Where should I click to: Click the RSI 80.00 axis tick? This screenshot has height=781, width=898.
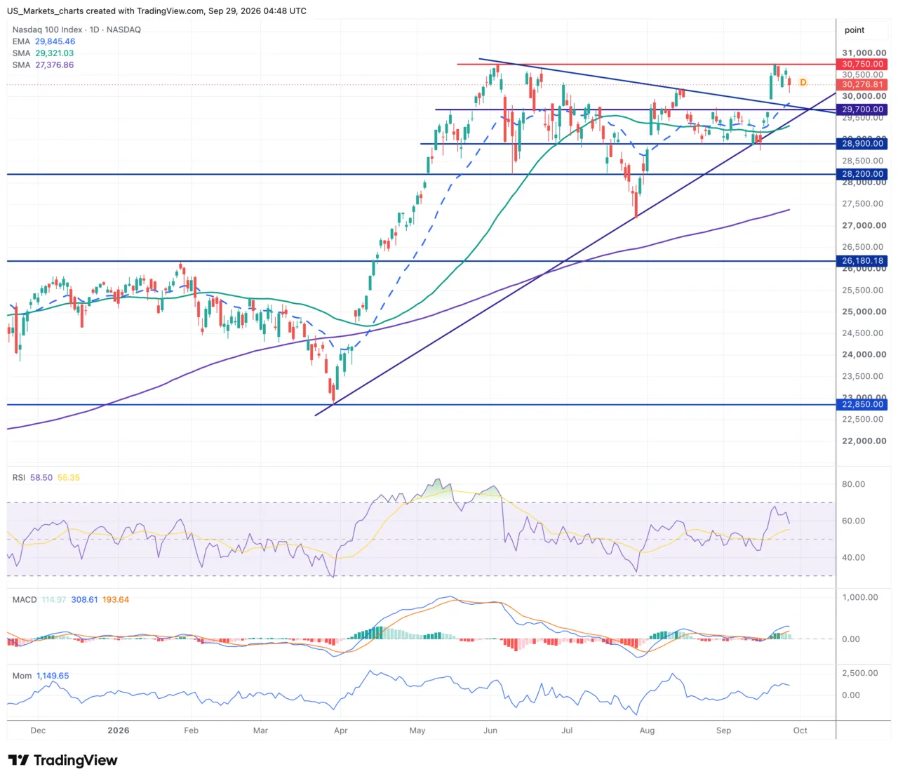pos(854,484)
